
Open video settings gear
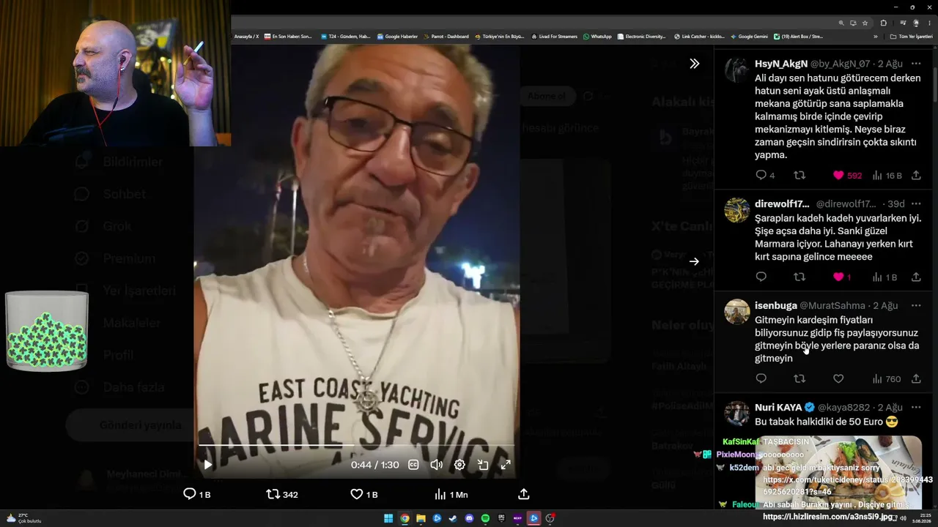[x=459, y=465]
